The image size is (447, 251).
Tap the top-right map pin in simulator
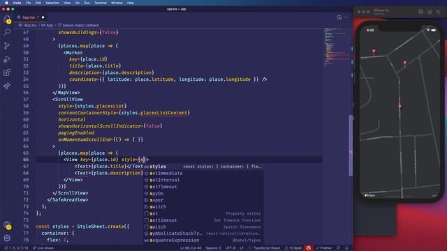coord(405,63)
